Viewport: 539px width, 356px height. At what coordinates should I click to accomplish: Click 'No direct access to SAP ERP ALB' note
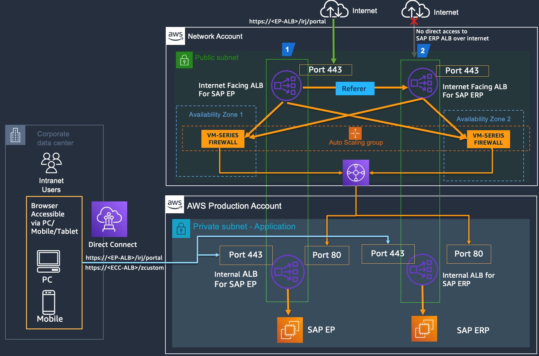(452, 35)
